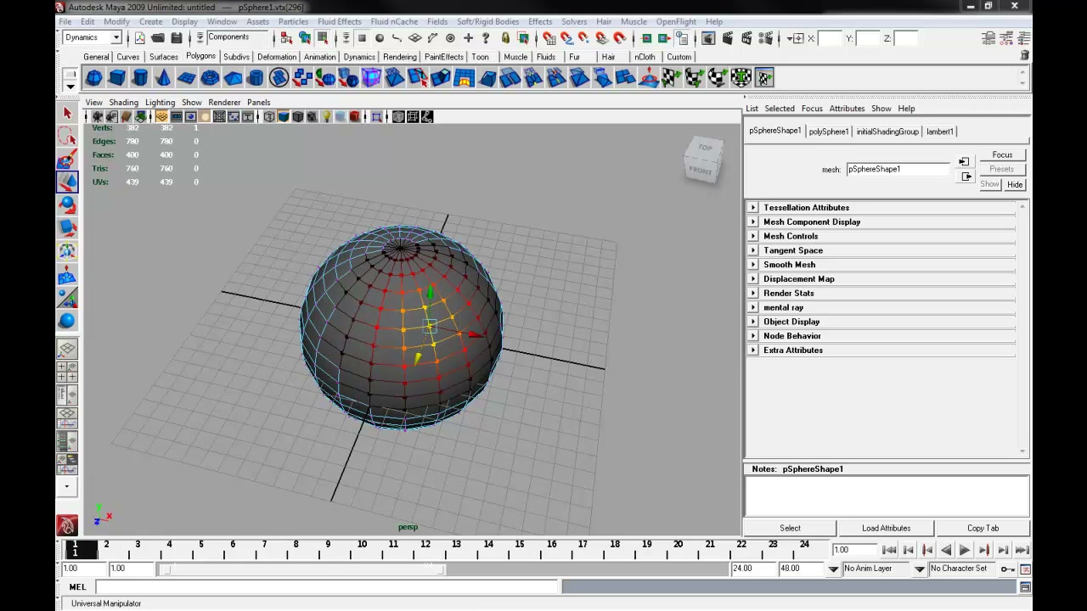Choose the Rotate tool in toolbox
Screen dimensions: 1087x611
pyautogui.click(x=67, y=205)
